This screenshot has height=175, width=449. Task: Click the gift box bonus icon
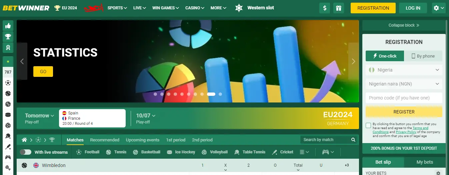pos(339,8)
